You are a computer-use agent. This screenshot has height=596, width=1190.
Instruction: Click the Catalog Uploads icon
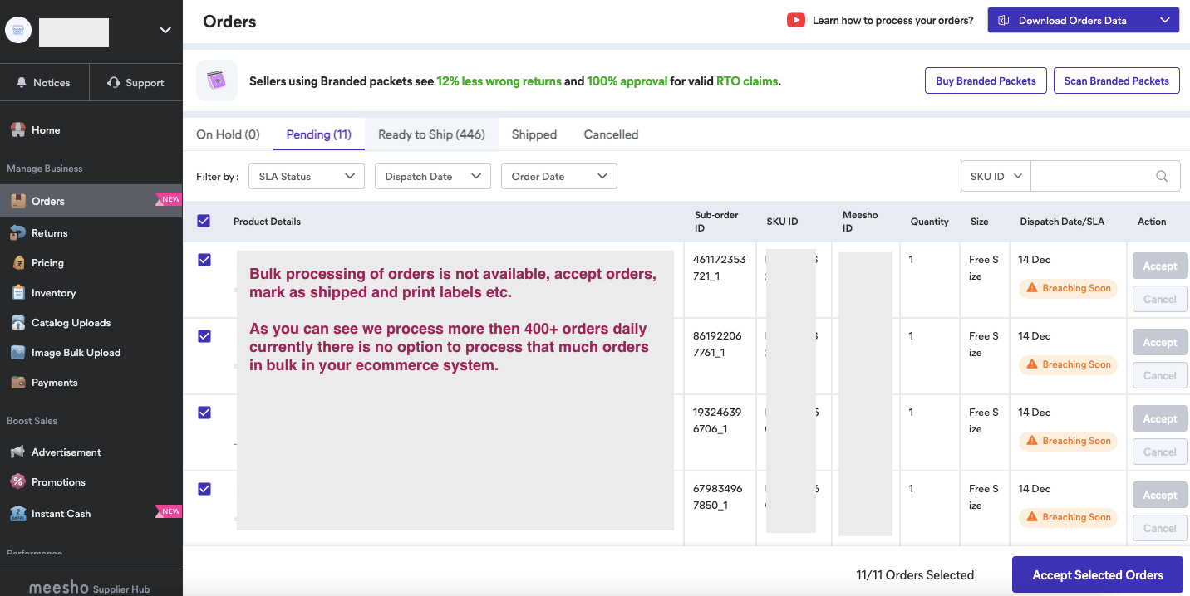click(x=17, y=323)
